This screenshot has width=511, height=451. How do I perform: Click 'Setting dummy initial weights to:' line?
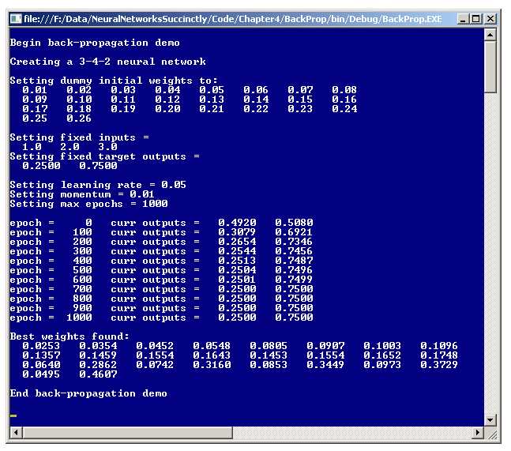pyautogui.click(x=114, y=81)
